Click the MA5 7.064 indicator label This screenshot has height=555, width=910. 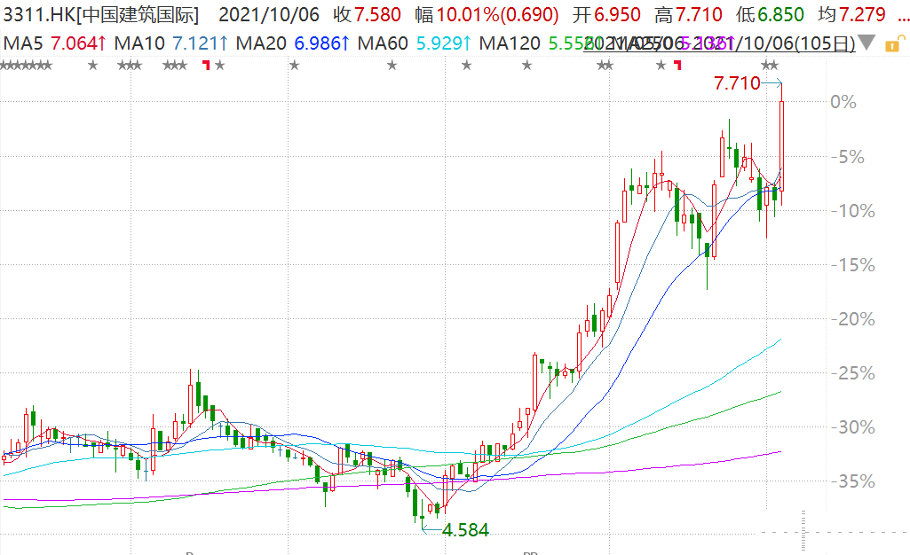(x=55, y=43)
